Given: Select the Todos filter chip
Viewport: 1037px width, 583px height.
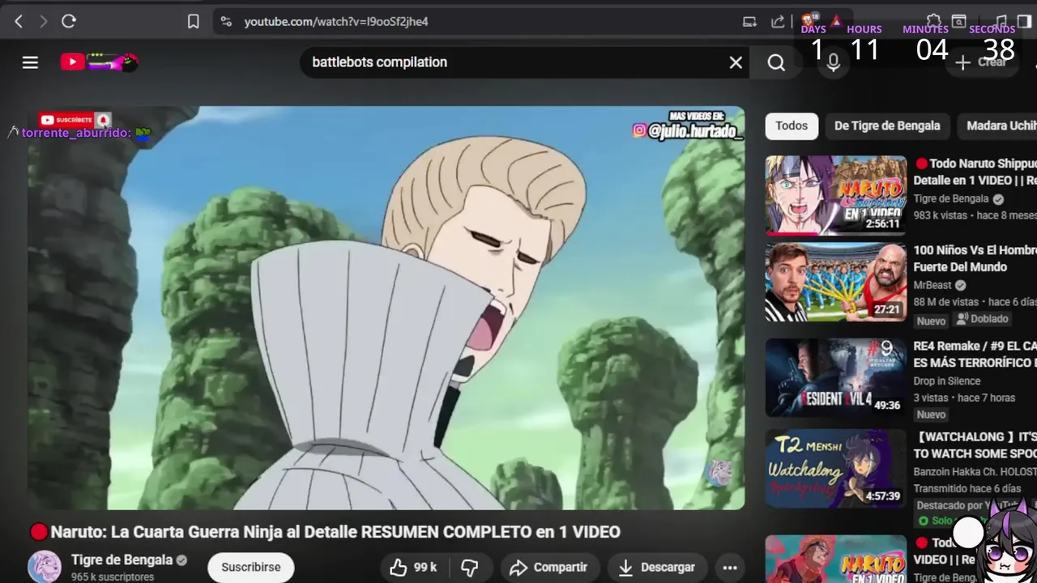Looking at the screenshot, I should coord(792,126).
